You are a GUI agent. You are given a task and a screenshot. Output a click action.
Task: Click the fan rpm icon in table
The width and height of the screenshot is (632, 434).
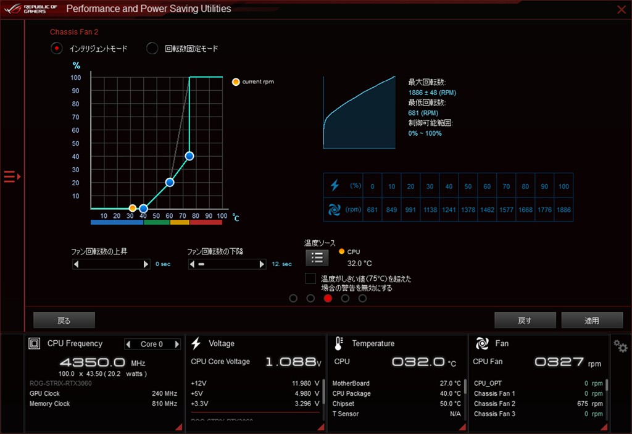tap(334, 209)
